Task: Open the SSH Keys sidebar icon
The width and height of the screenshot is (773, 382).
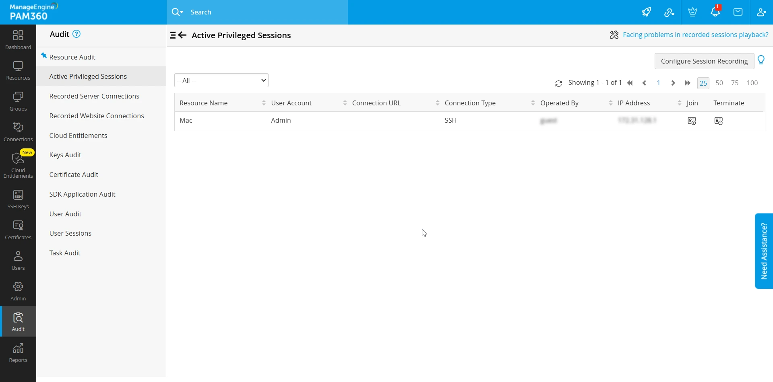Action: tap(18, 199)
